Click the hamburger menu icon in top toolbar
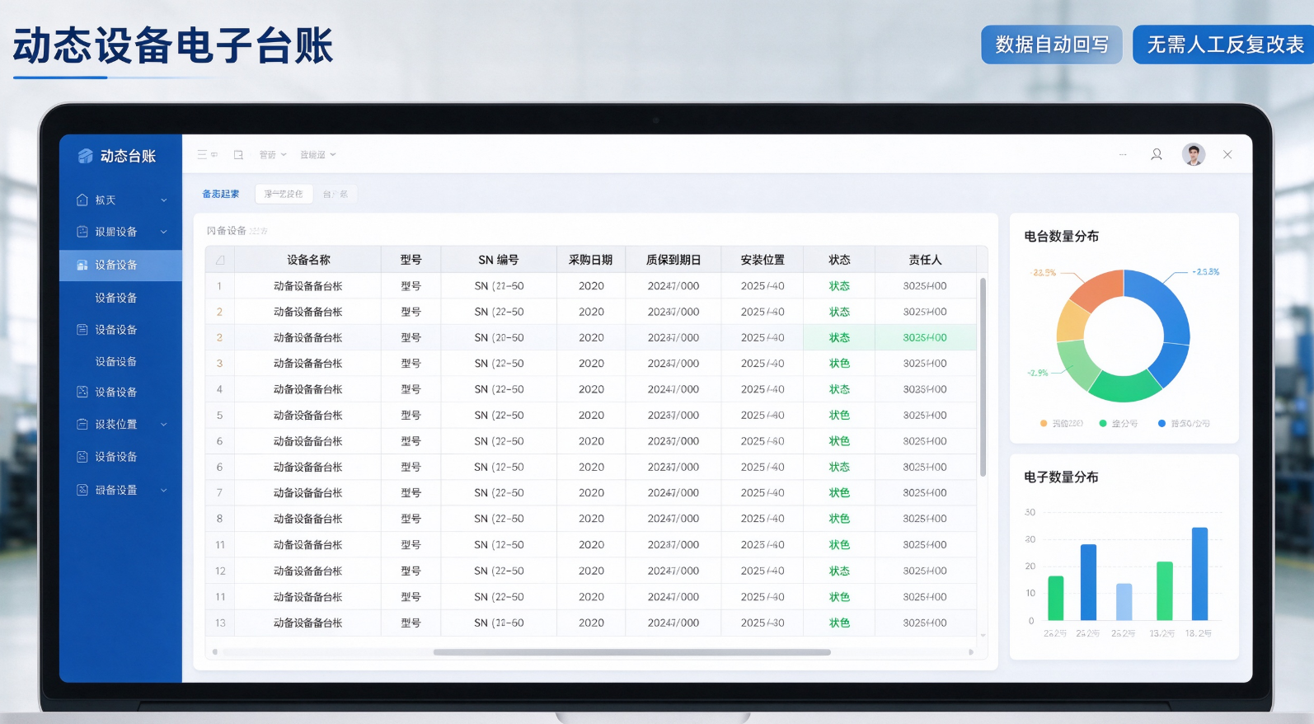1314x724 pixels. (202, 155)
